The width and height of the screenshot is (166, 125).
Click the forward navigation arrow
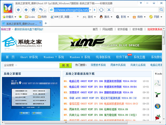click(x=26, y=10)
